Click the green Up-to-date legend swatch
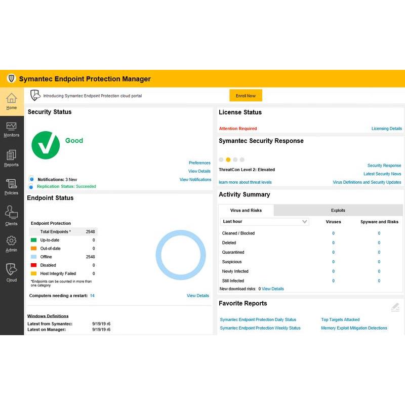The height and width of the screenshot is (405, 405). pos(33,240)
